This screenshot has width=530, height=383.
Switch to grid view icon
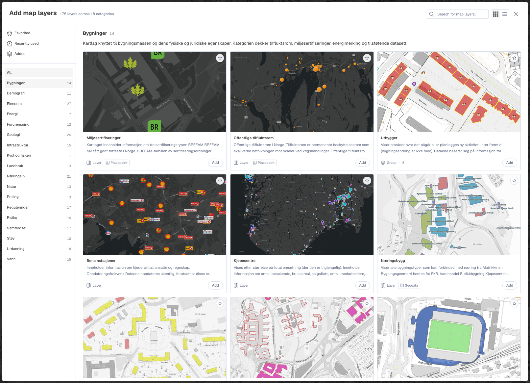(x=496, y=14)
